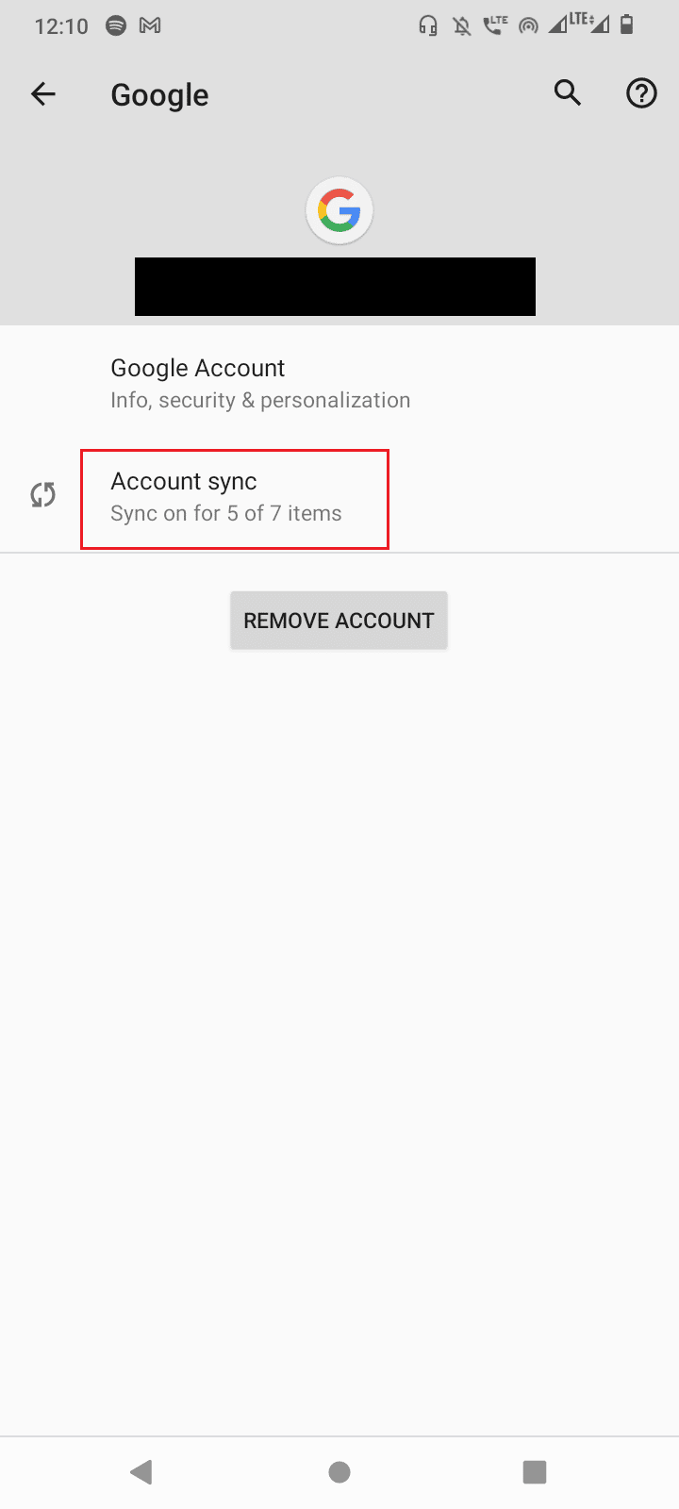
Task: Open search with the magnifier icon
Action: [568, 93]
